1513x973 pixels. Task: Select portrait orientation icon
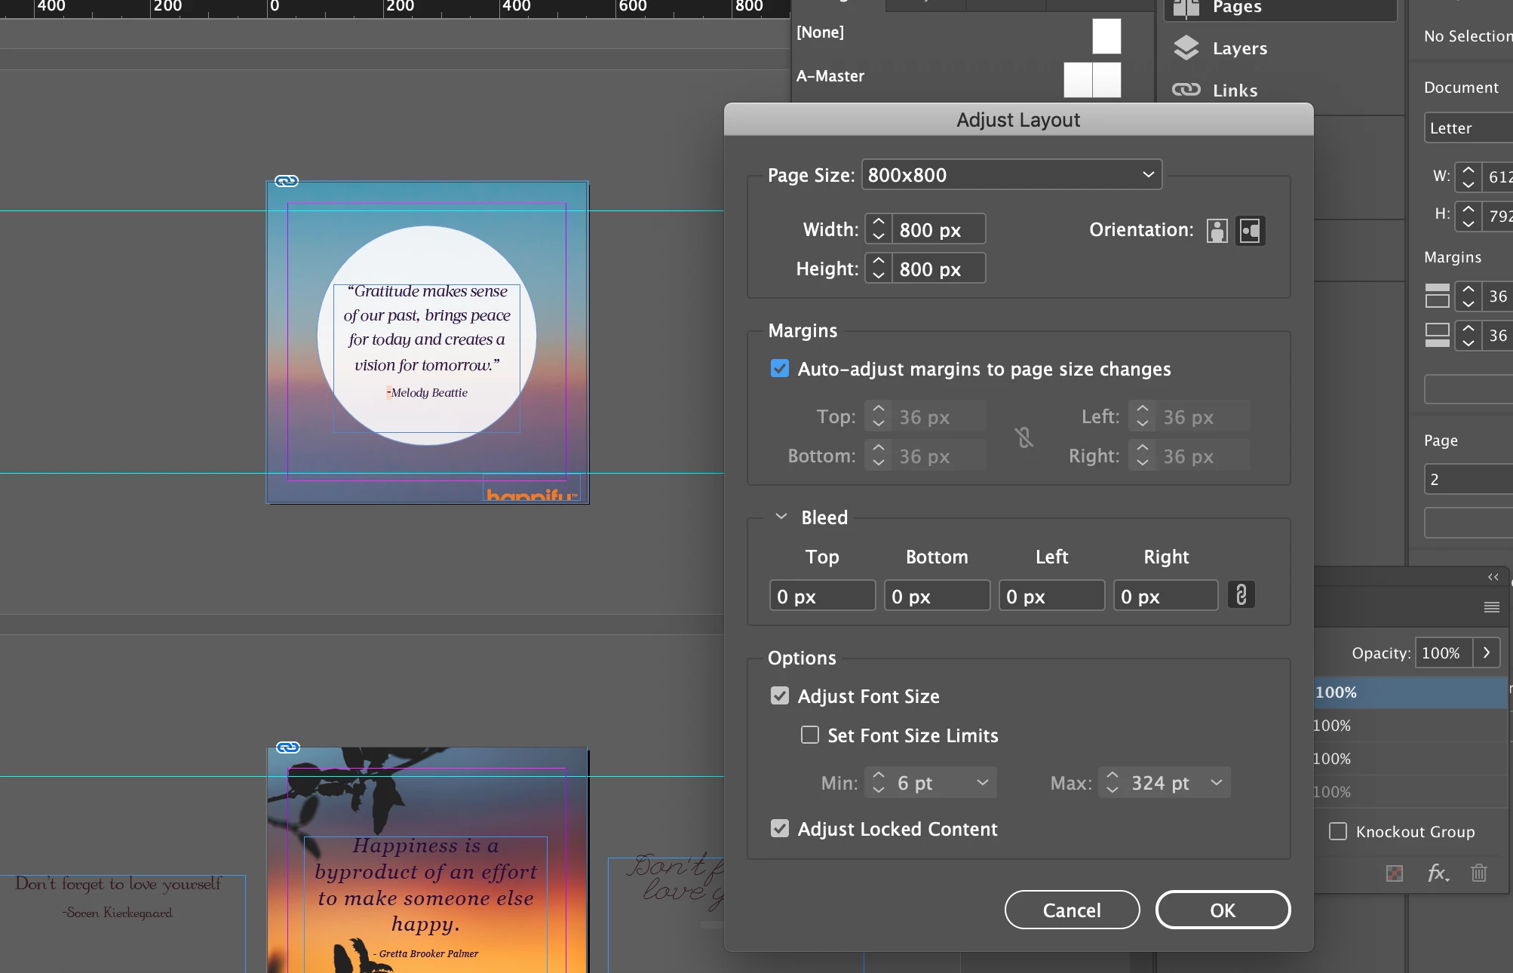(x=1217, y=231)
